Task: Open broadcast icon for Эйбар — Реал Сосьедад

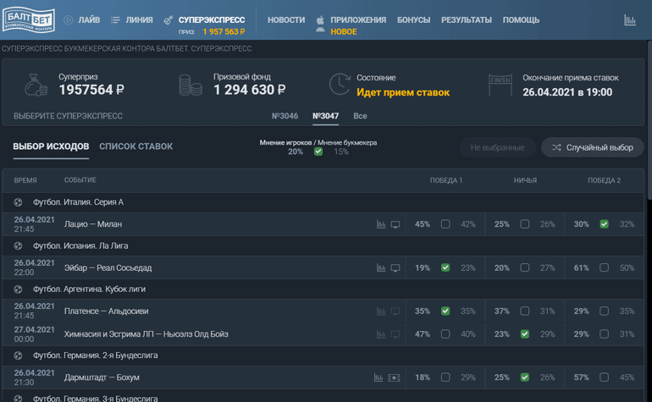Action: click(x=395, y=268)
